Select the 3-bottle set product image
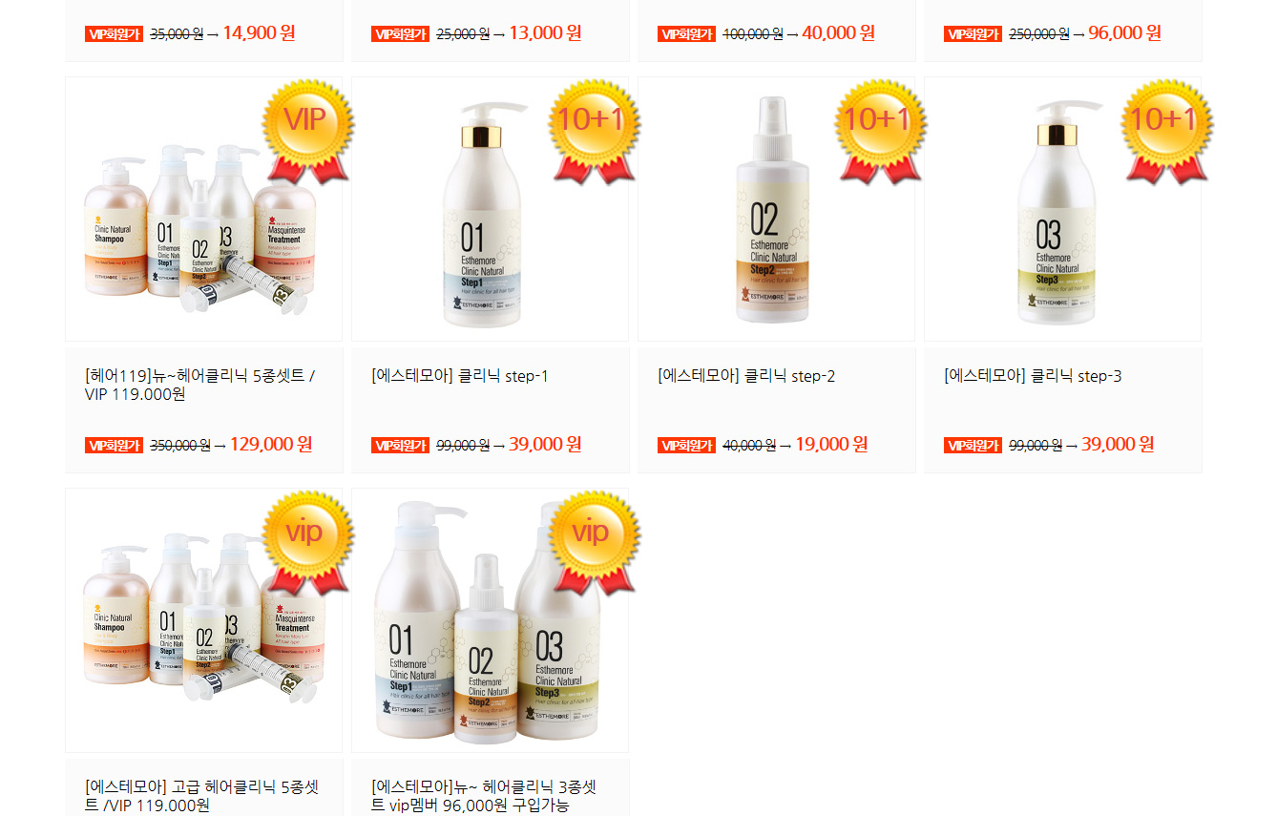Image resolution: width=1277 pixels, height=816 pixels. [x=490, y=620]
